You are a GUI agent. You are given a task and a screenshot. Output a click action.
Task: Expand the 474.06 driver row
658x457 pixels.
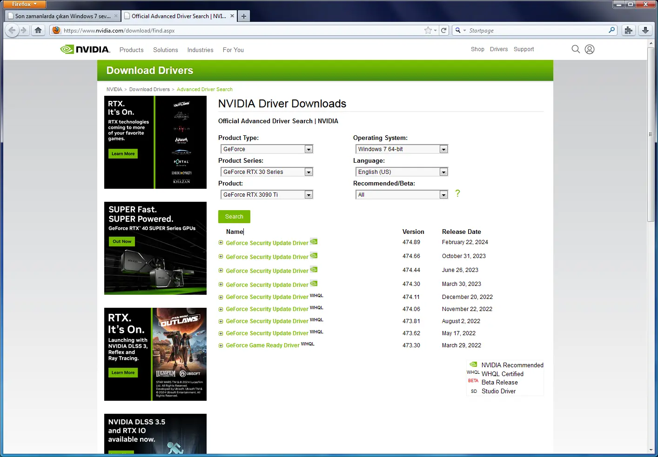[221, 309]
